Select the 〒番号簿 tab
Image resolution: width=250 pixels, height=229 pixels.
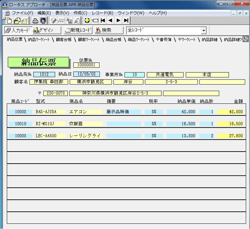163,39
